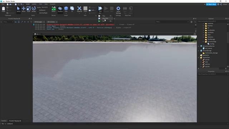
Task: Expand the Modules folder
Action: (x=203, y=37)
